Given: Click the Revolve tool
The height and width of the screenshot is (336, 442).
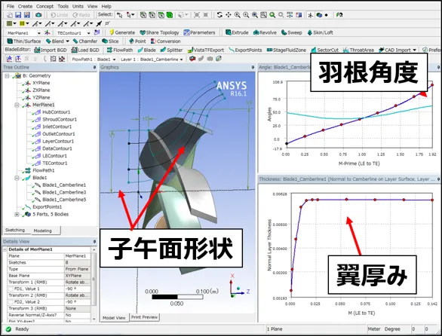Looking at the screenshot, I should tap(265, 32).
